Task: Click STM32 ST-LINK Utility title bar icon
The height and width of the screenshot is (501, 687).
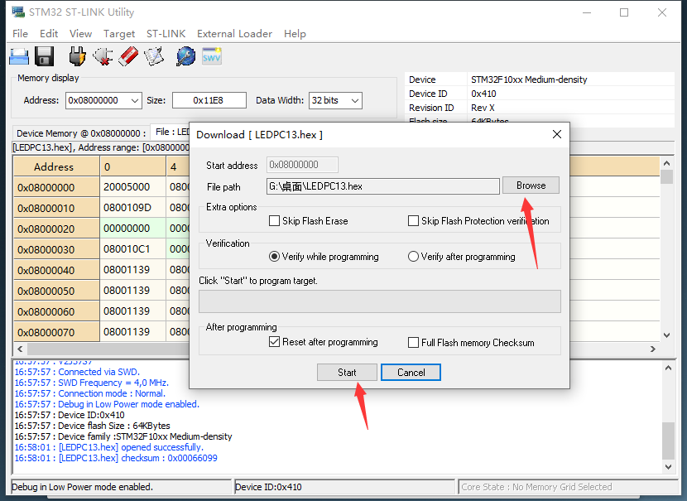Action: (18, 12)
